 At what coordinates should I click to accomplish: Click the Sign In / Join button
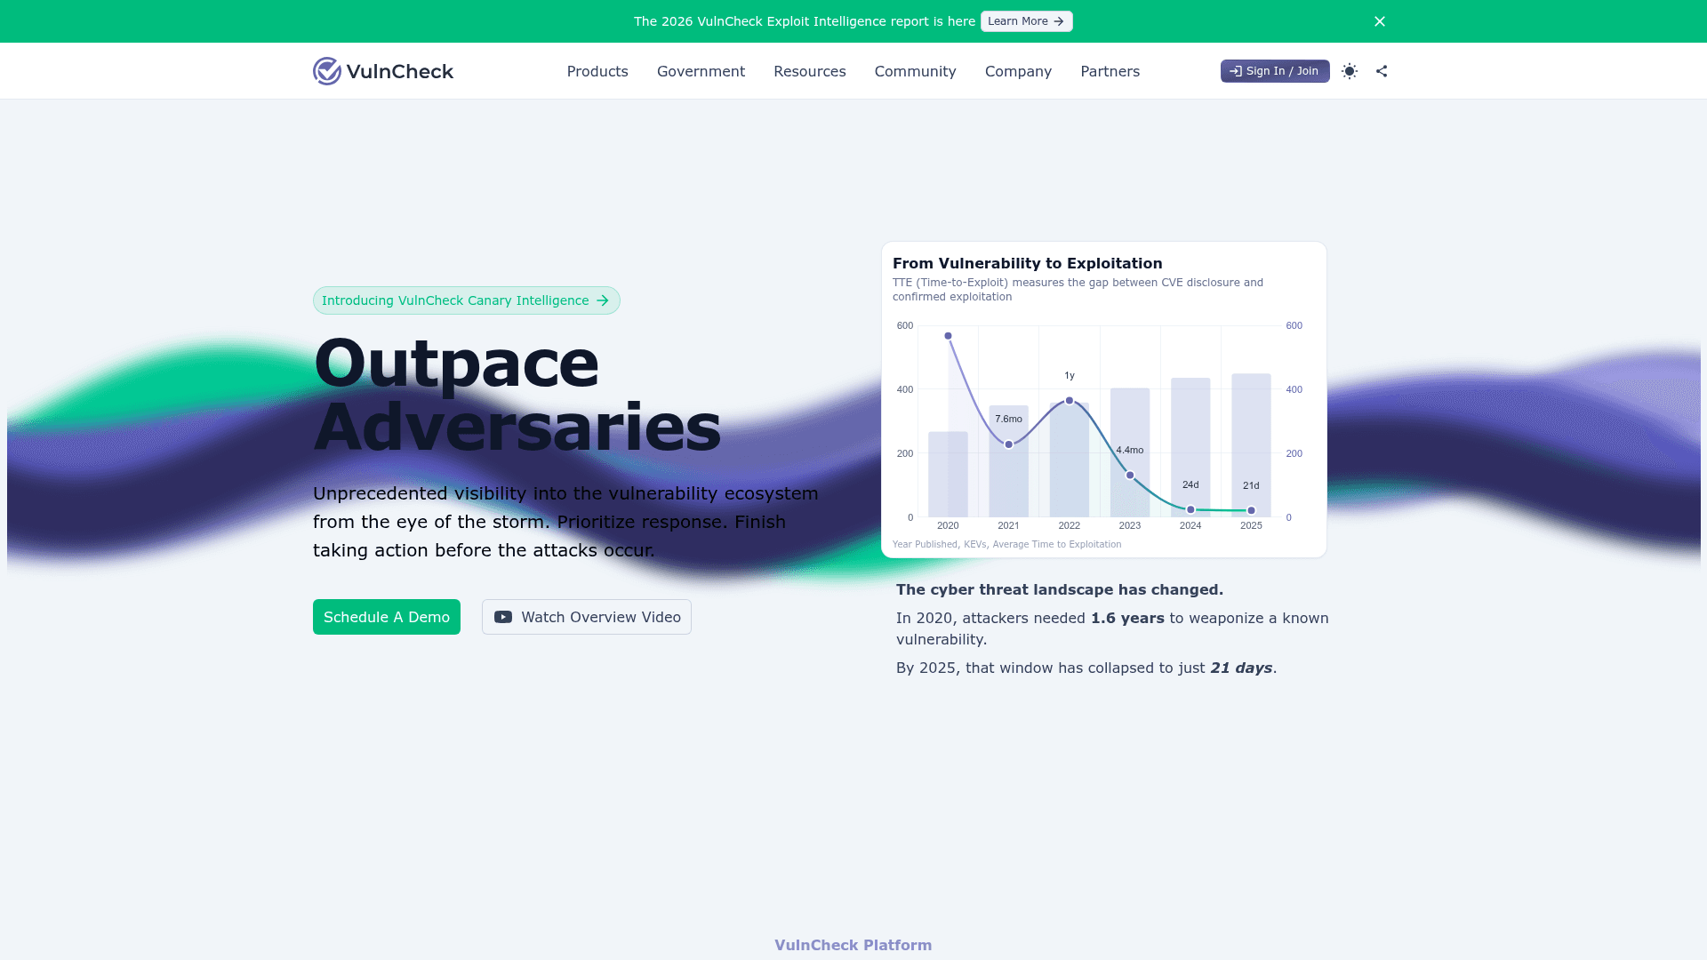1275,71
